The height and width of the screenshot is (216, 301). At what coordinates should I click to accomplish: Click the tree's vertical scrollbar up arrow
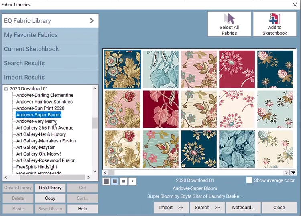pyautogui.click(x=95, y=88)
